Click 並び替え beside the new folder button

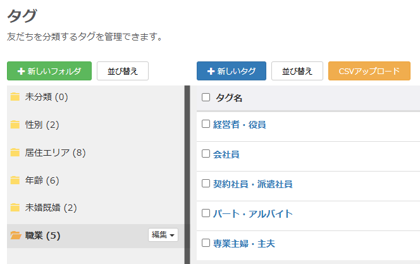tap(123, 72)
